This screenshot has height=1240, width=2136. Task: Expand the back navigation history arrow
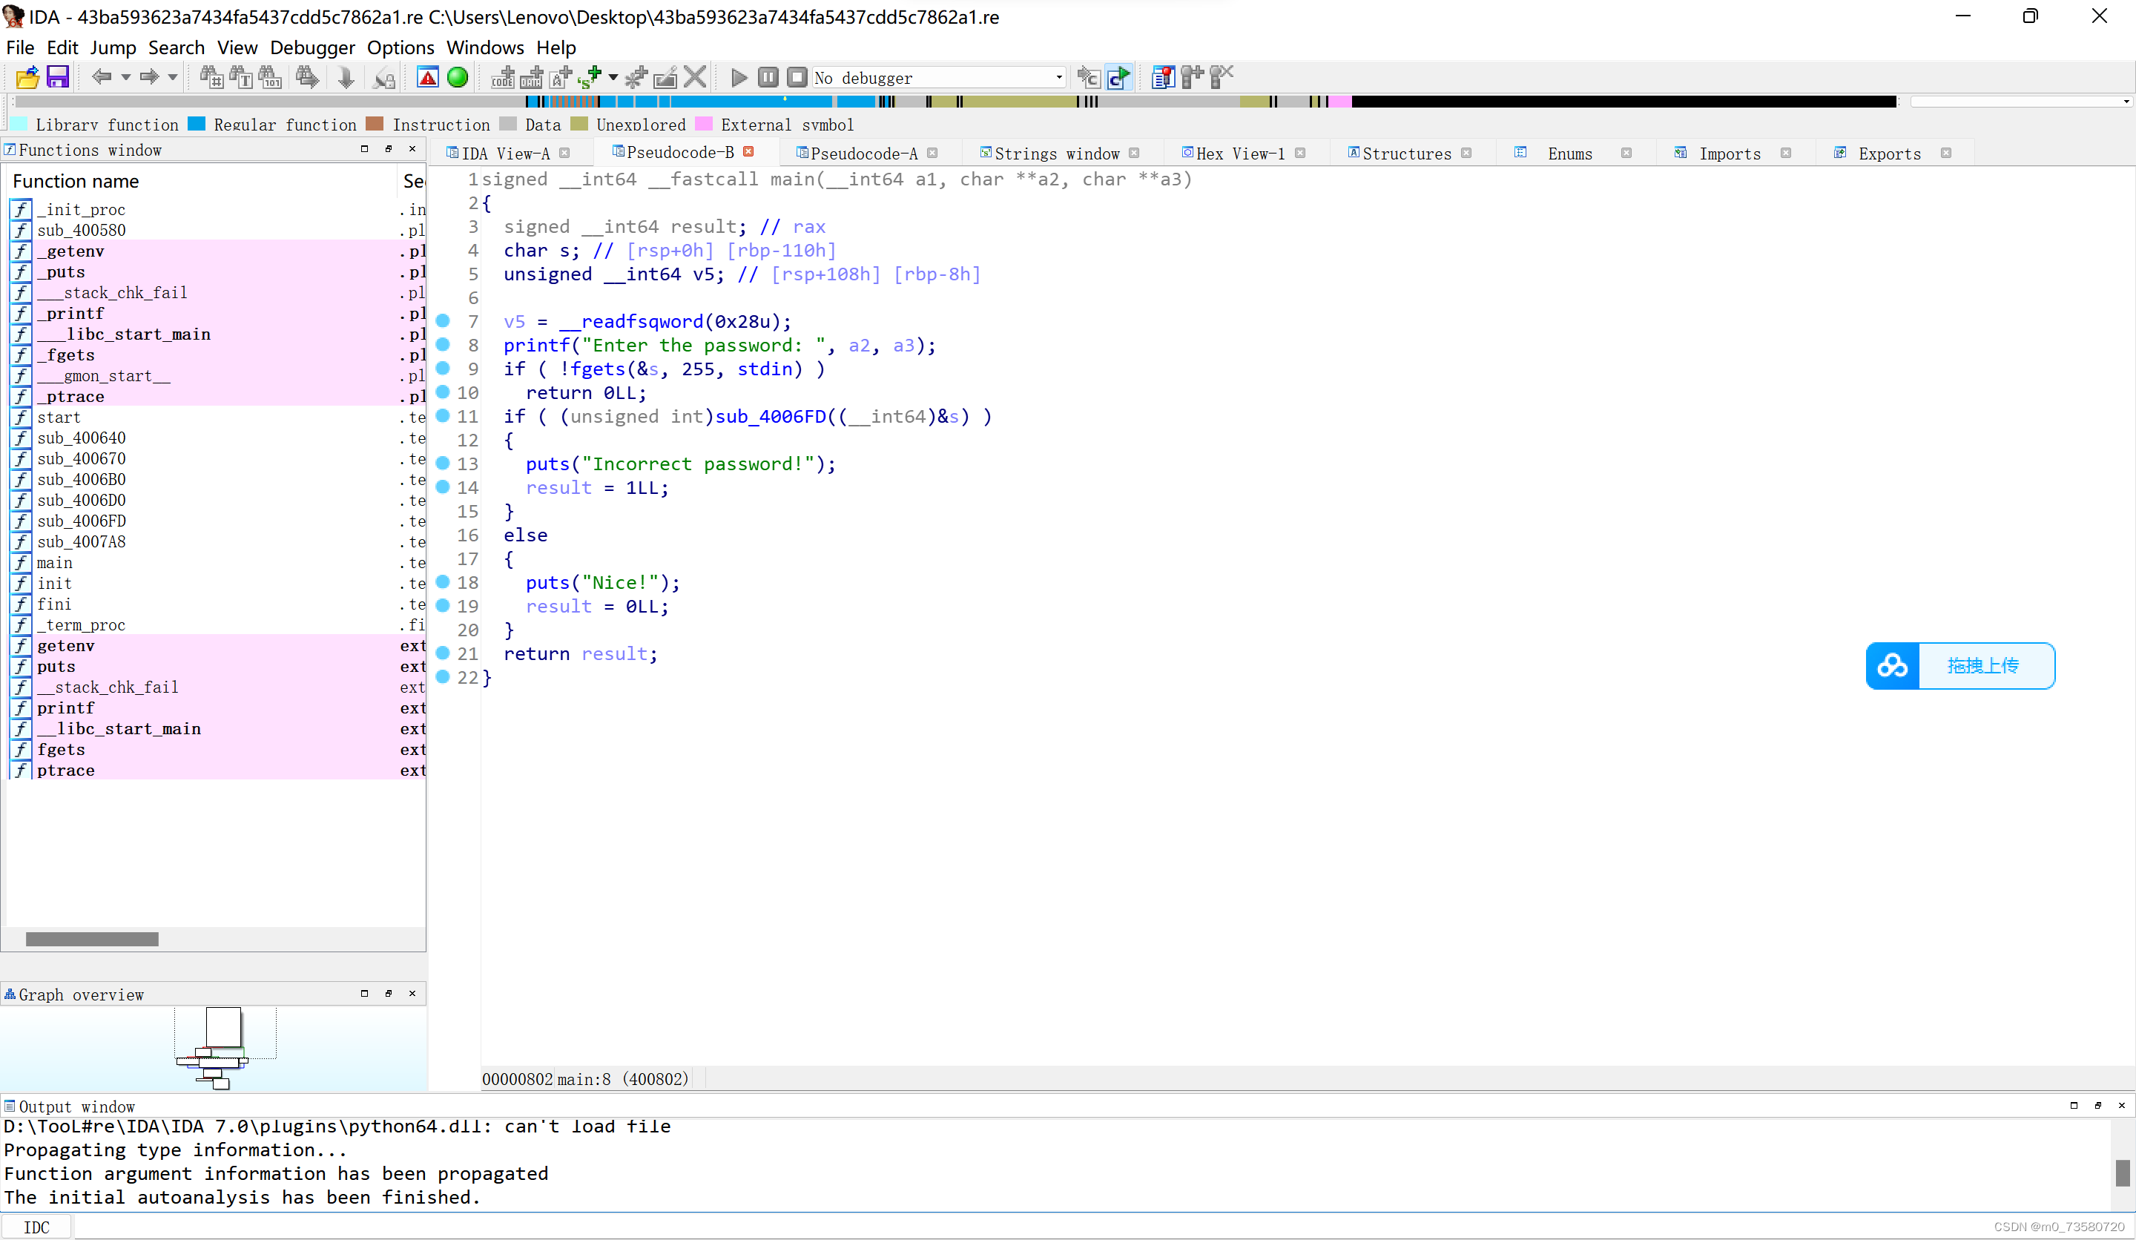point(125,77)
